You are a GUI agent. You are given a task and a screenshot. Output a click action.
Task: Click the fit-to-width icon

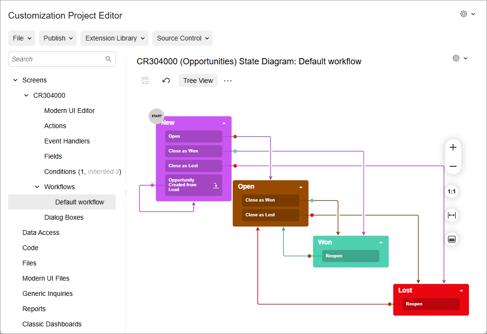452,215
